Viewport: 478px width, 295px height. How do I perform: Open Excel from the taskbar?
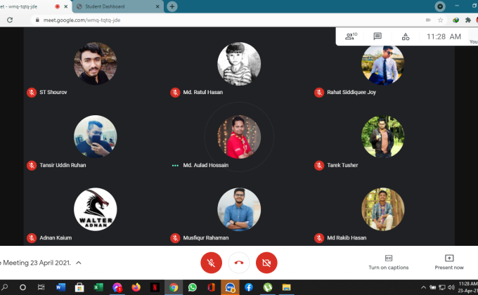[98, 287]
